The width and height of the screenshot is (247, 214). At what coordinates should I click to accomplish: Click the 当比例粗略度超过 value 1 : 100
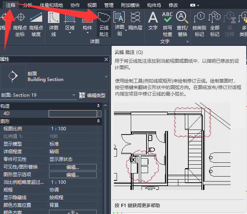click(58, 182)
